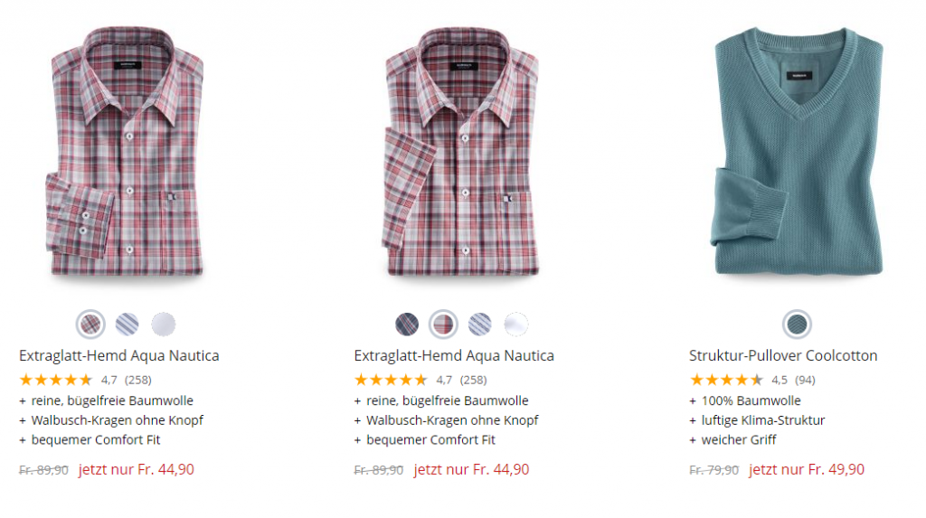Open the short-sleeve plaid shirt product image
This screenshot has height=518, width=926.
tap(463, 152)
